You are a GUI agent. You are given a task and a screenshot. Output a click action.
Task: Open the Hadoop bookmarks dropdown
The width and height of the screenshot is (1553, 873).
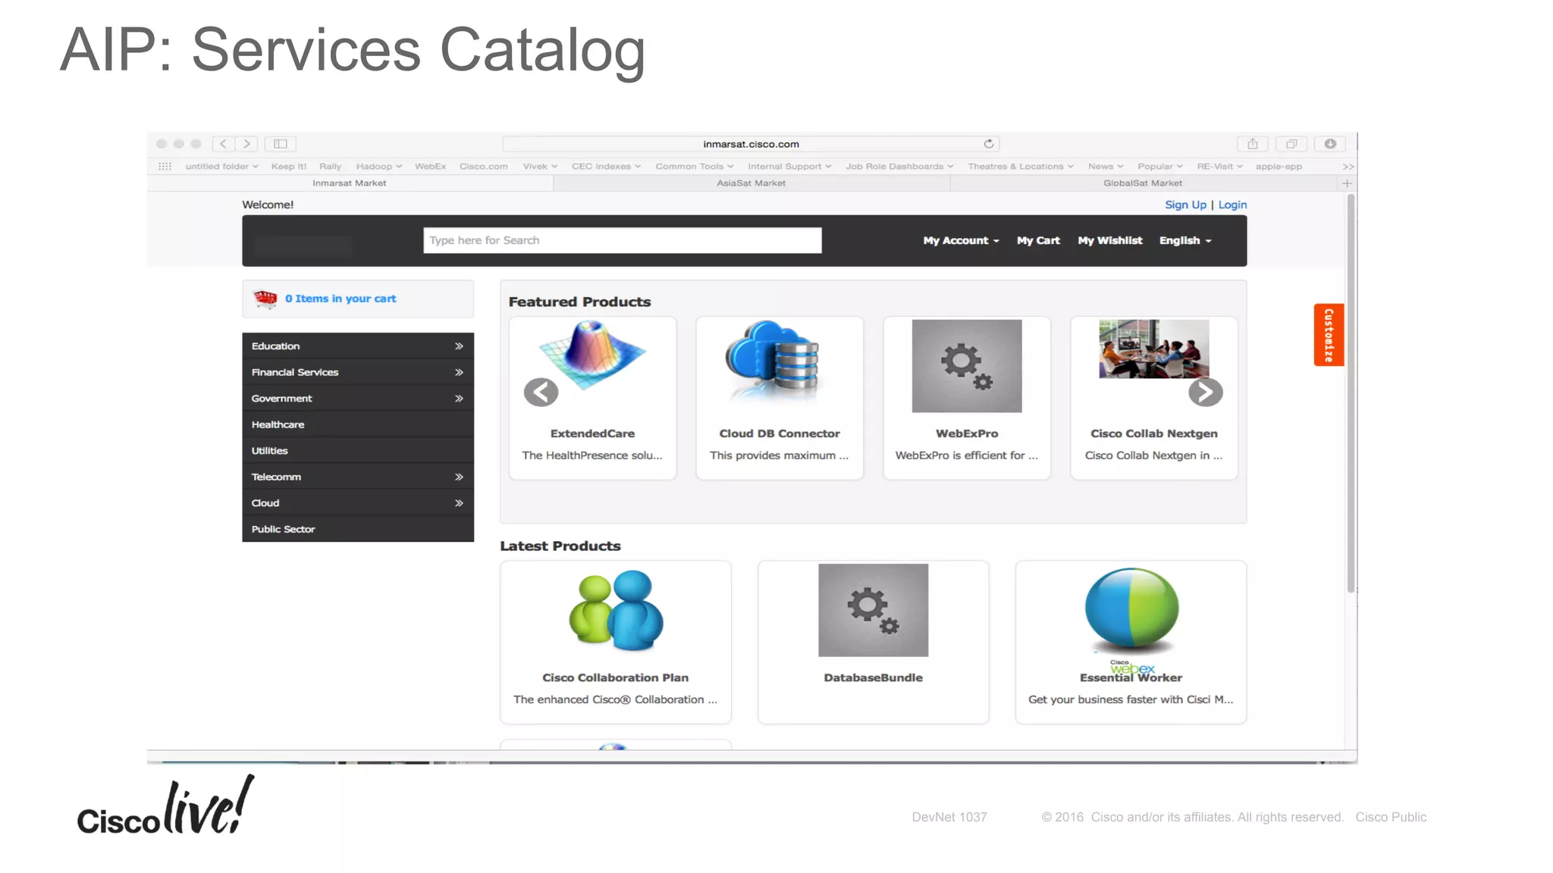tap(378, 167)
